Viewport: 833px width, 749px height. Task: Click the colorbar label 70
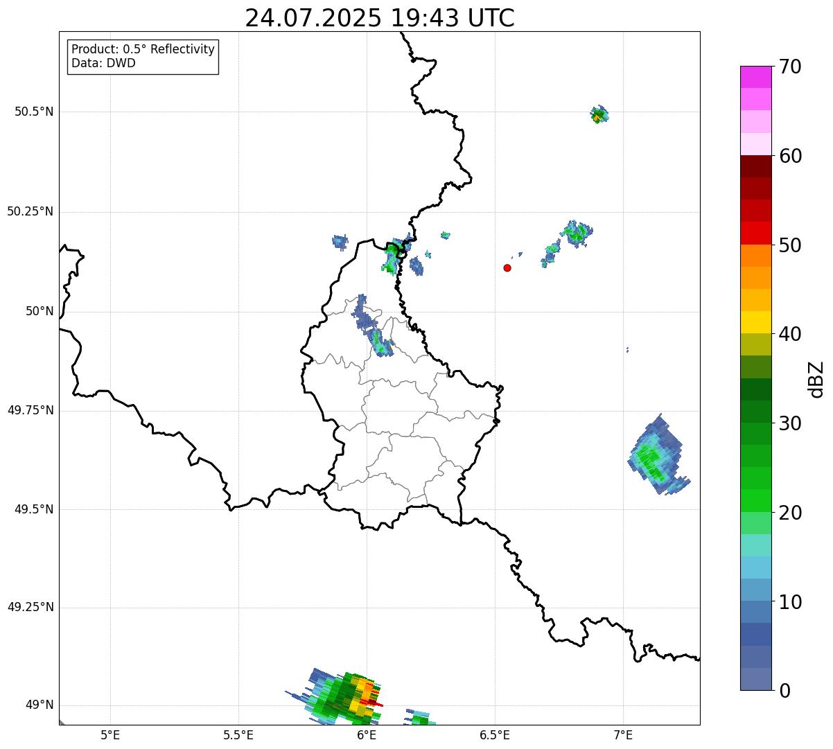(x=791, y=67)
